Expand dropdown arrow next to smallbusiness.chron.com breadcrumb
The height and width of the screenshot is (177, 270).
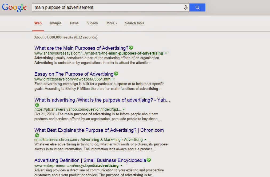[x=145, y=140]
